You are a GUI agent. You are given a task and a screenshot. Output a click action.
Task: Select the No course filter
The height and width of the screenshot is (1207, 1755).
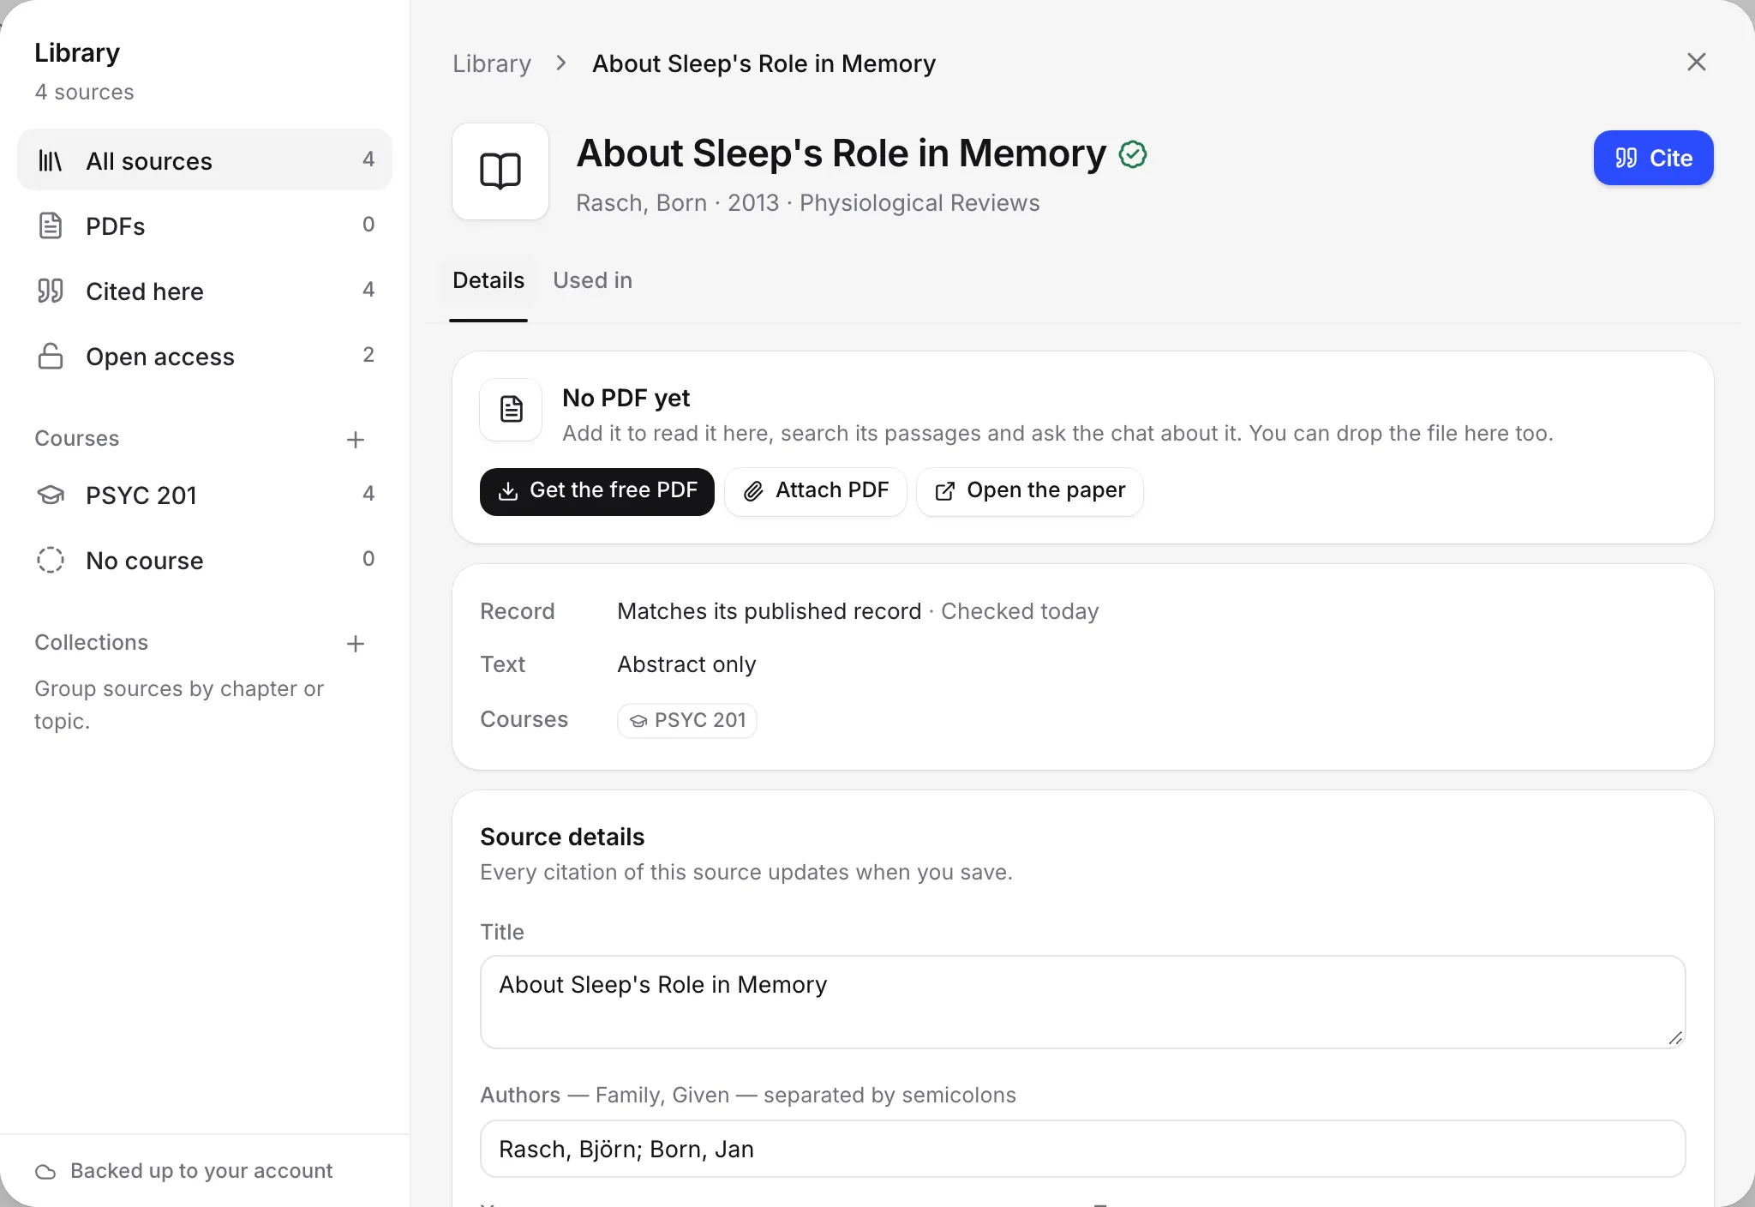tap(205, 560)
